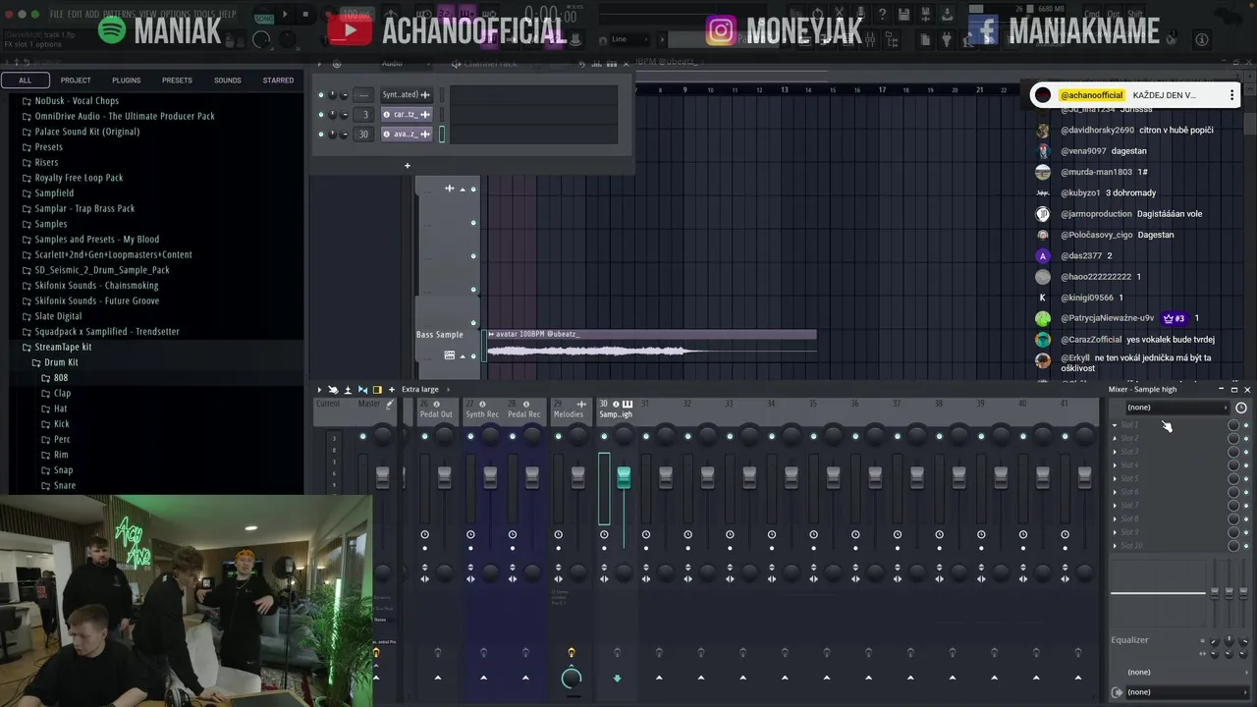
Task: Click mixer track number 30 in channel rack
Action: coord(363,134)
